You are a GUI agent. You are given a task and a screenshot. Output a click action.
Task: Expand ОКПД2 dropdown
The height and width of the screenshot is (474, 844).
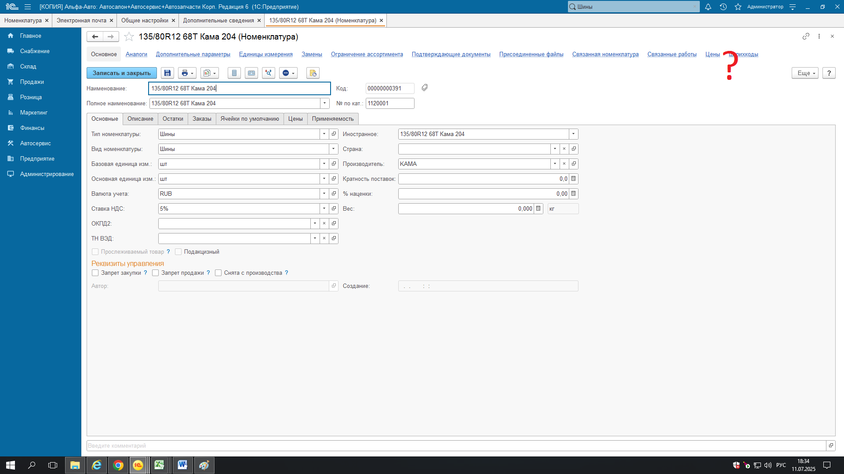(315, 223)
